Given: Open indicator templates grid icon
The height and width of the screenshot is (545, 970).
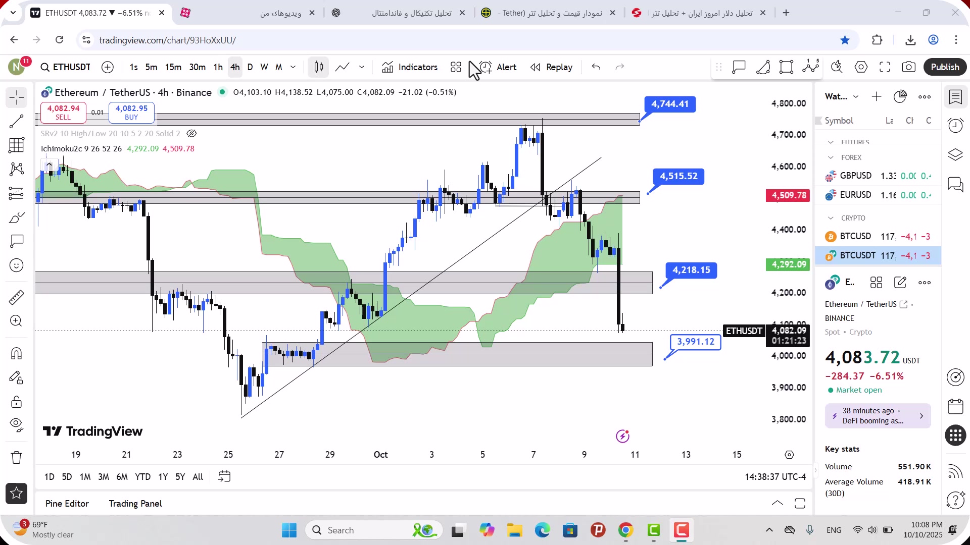Looking at the screenshot, I should click(x=456, y=67).
